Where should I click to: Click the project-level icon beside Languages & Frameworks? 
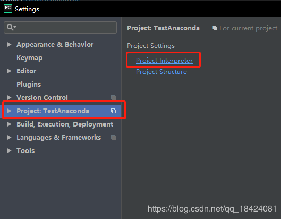tap(113, 137)
